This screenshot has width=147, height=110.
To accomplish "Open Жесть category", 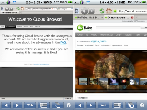I will tap(94, 35).
